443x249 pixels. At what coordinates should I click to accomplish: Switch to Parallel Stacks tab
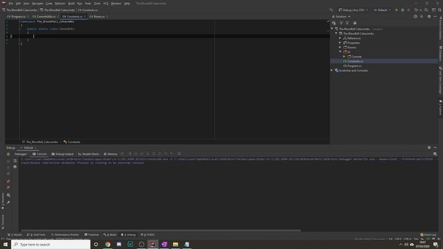[x=89, y=154]
